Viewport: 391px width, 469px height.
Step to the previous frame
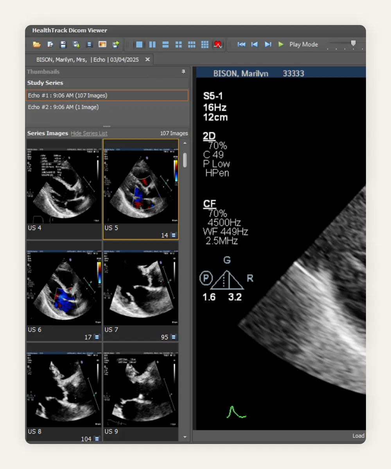tap(255, 45)
